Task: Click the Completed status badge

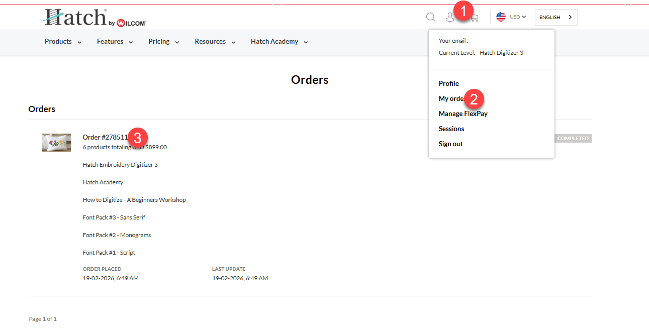Action: pos(573,139)
